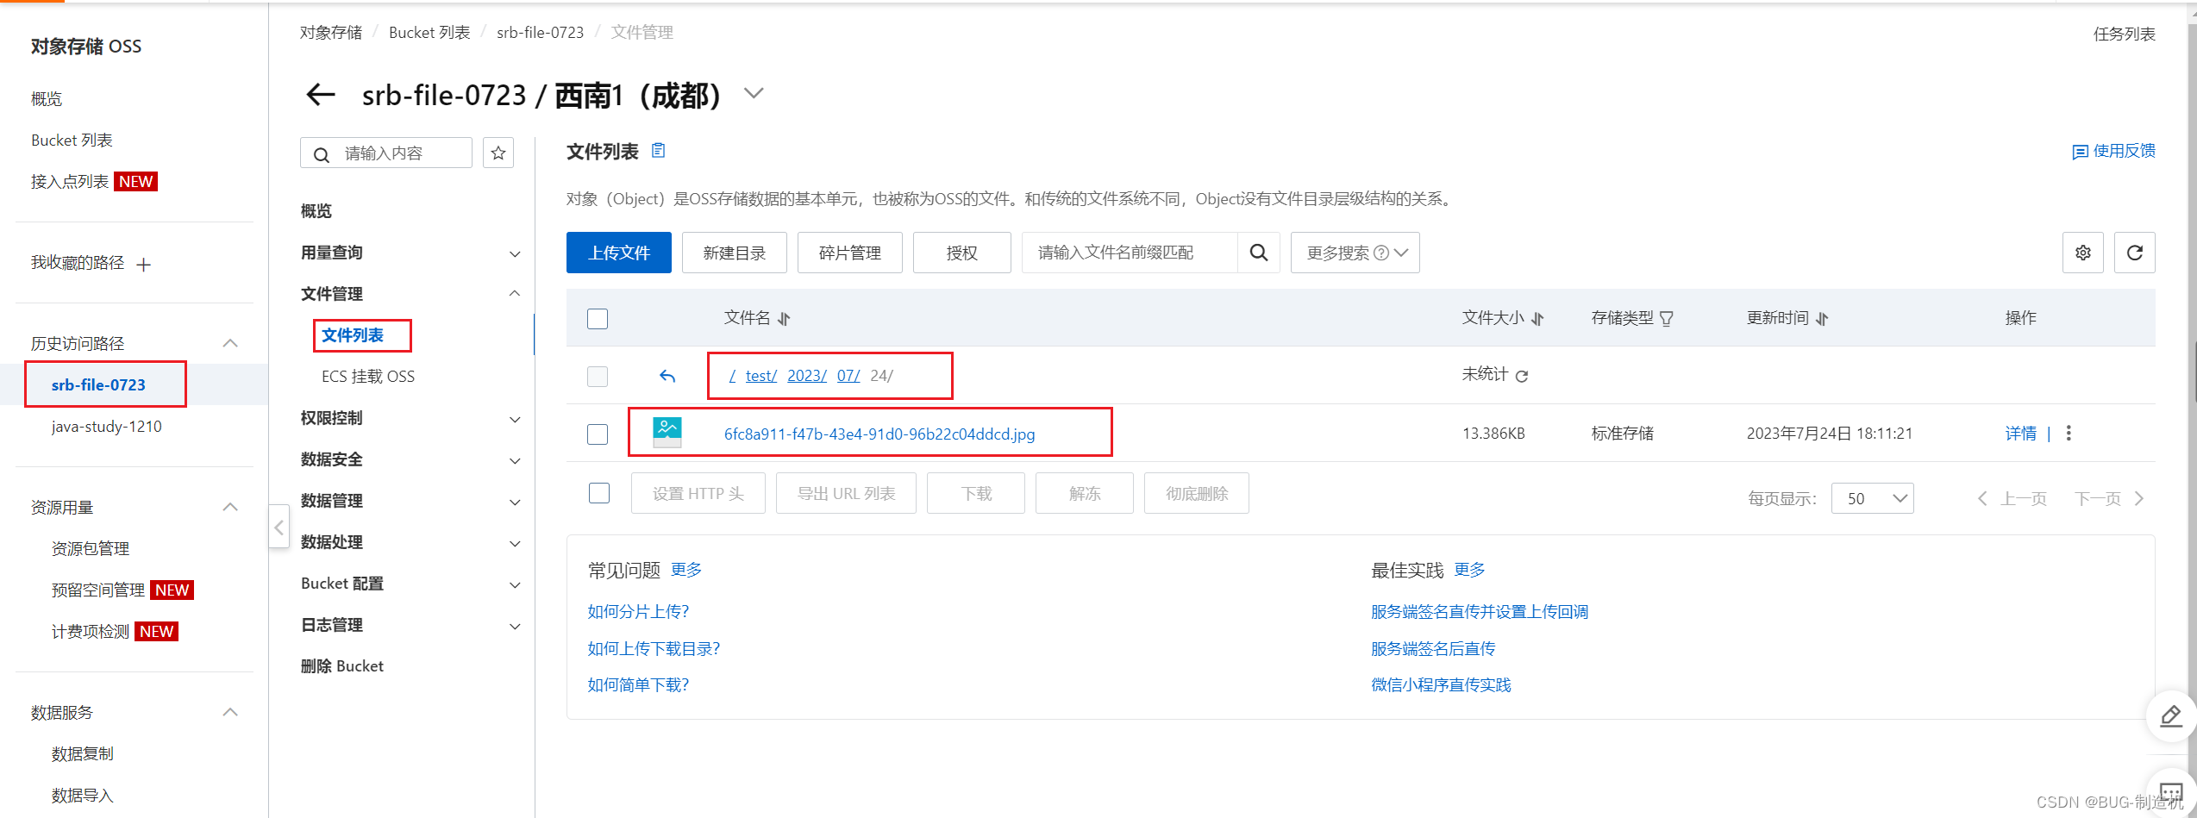Viewport: 2197px width, 818px height.
Task: Toggle the bottom batch-action select-all checkbox
Action: click(x=599, y=493)
